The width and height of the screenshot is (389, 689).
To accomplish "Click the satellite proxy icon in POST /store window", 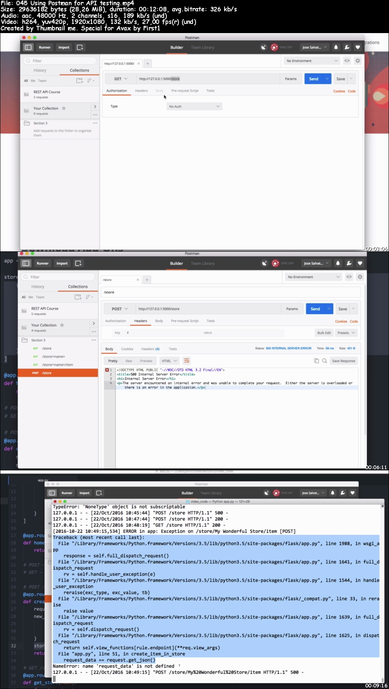I will pos(265,263).
